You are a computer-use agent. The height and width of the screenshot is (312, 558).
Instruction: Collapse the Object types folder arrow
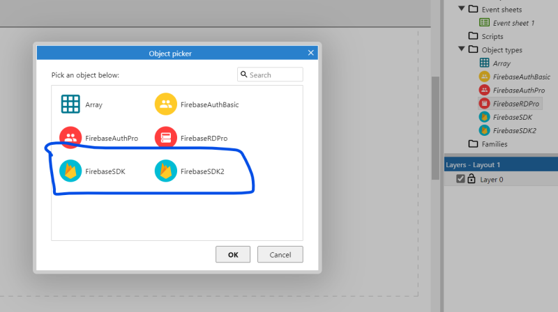click(462, 49)
